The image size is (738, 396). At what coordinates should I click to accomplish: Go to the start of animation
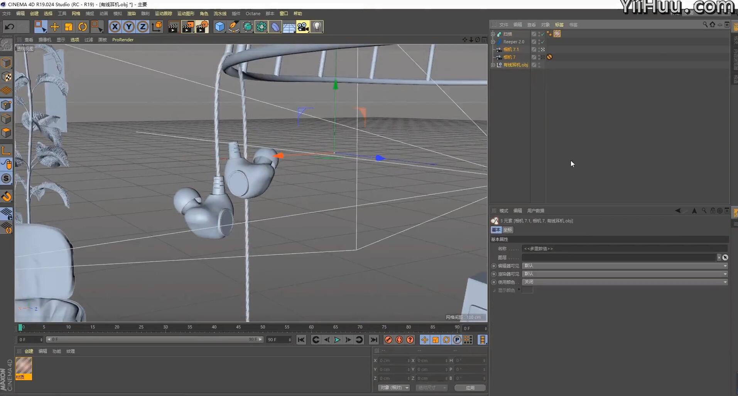click(x=301, y=340)
